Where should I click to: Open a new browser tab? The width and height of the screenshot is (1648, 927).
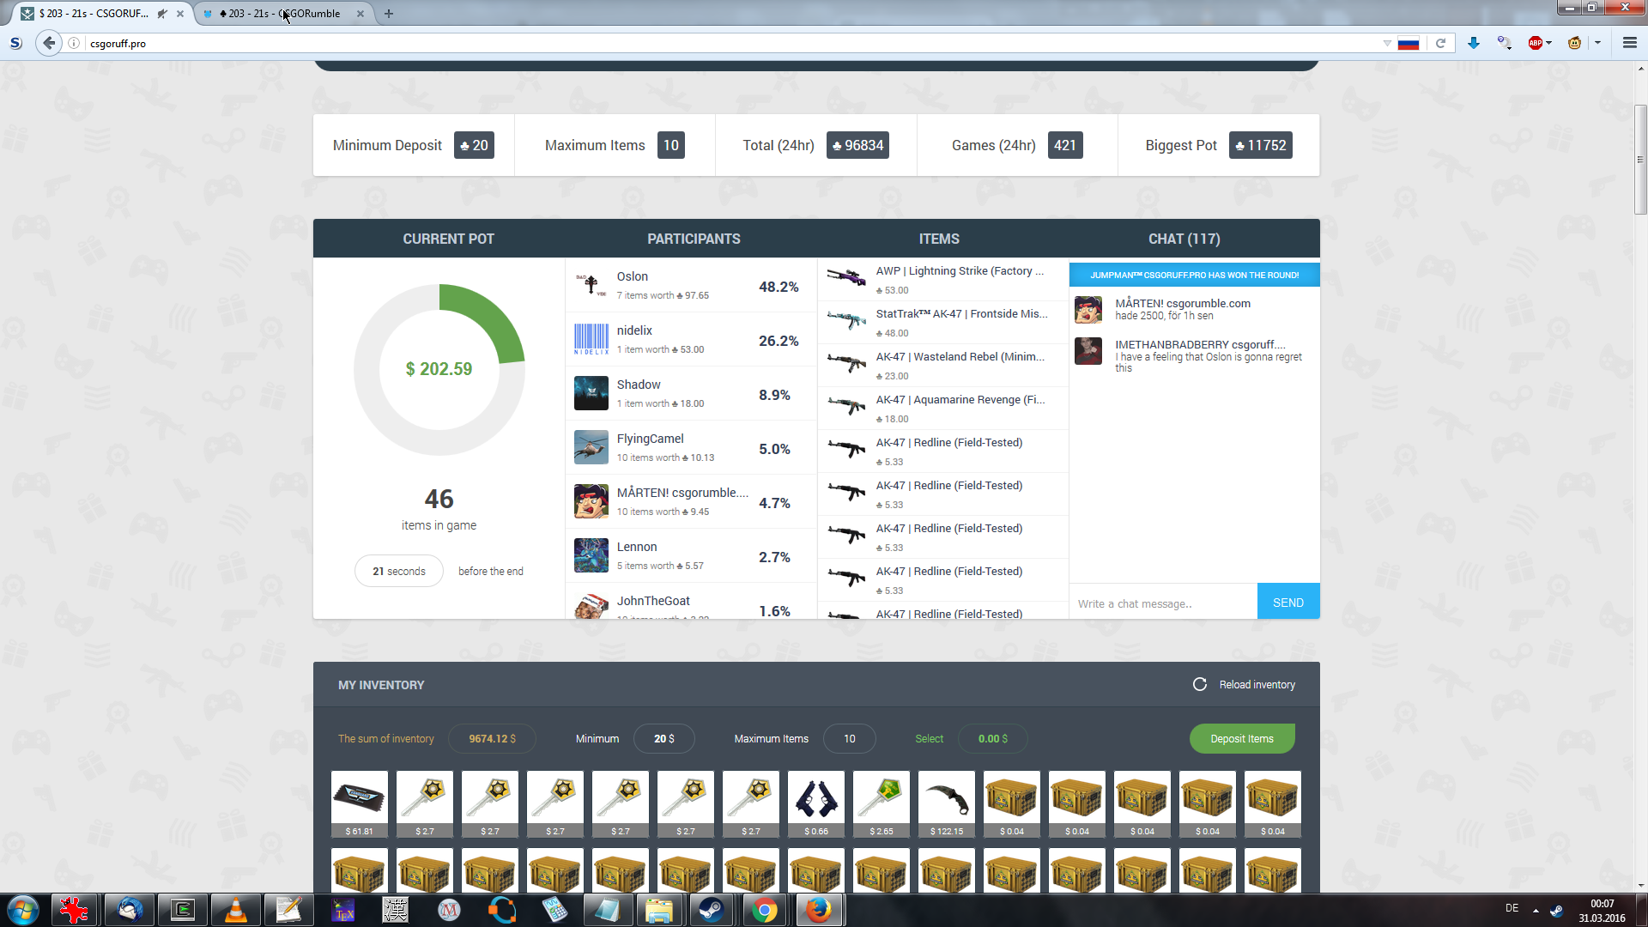point(389,14)
